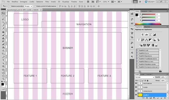The width and height of the screenshot is (169, 100).
Task: Show more workspaces double arrow
Action: 140,2
